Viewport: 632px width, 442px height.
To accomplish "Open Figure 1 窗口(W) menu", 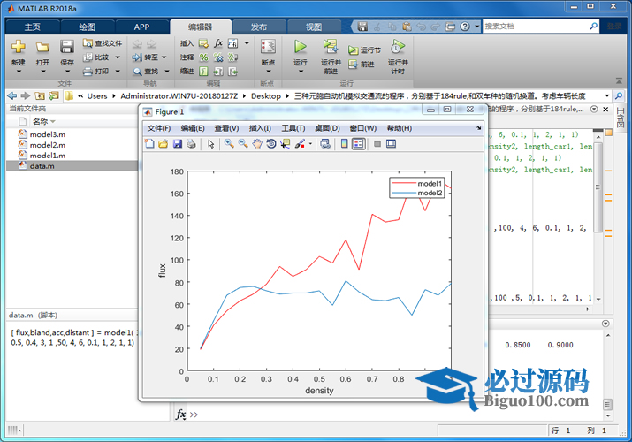I will coord(363,128).
